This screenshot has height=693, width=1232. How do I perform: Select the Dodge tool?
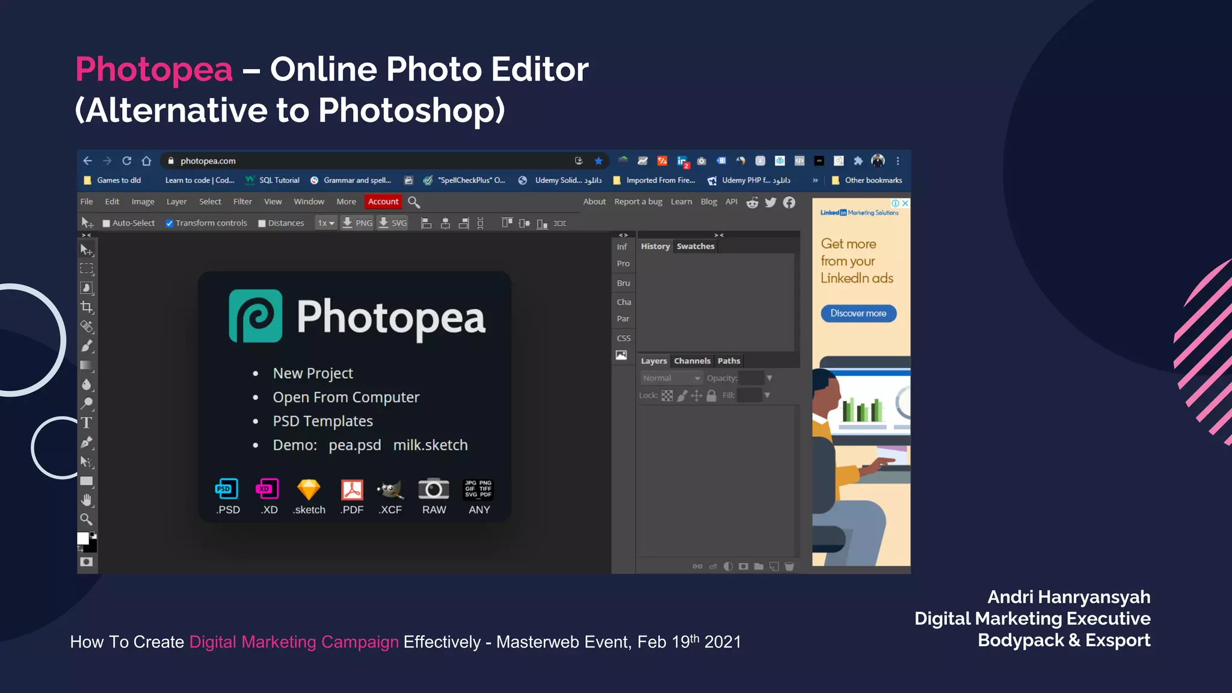pyautogui.click(x=87, y=404)
